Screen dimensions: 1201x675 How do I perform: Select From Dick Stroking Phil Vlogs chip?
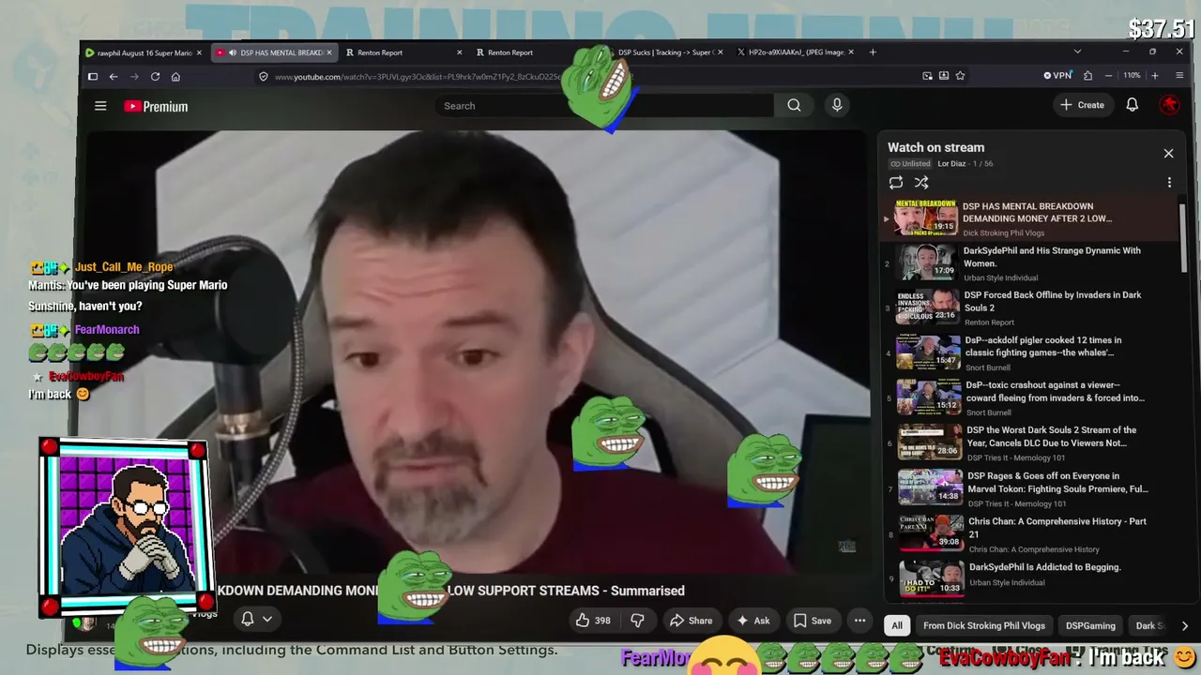pos(984,625)
